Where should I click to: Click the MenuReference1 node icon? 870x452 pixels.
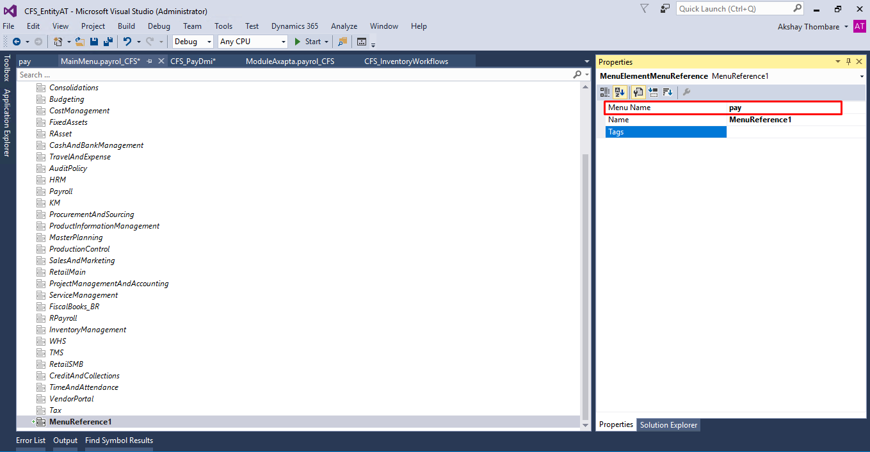[x=41, y=422]
